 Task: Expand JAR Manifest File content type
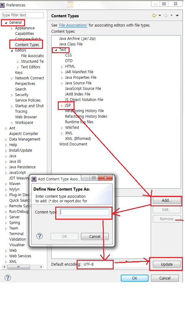(x=62, y=72)
